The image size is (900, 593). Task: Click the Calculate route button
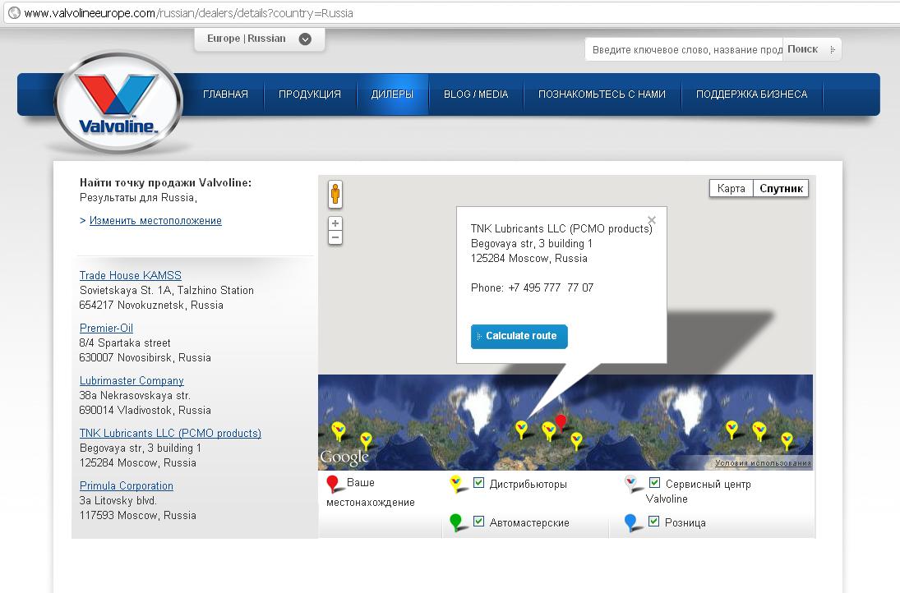[x=519, y=336]
